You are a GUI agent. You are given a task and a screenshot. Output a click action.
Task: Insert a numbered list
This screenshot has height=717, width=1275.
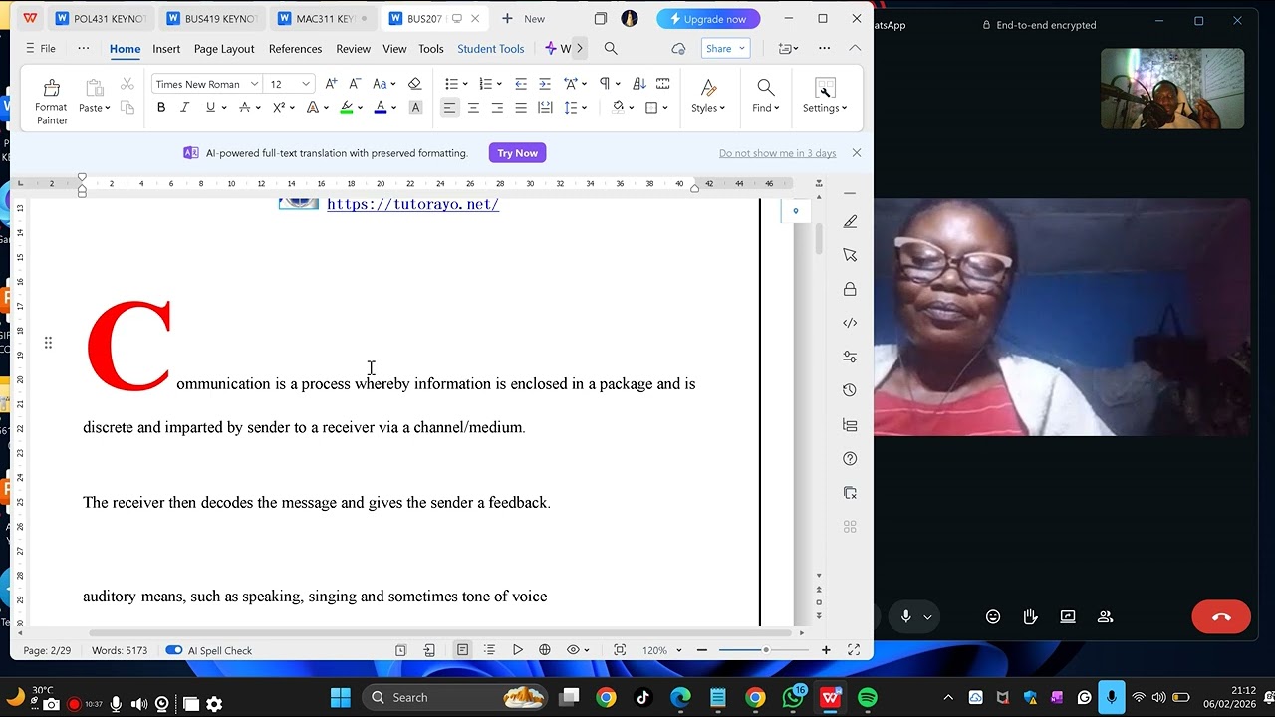tap(485, 84)
